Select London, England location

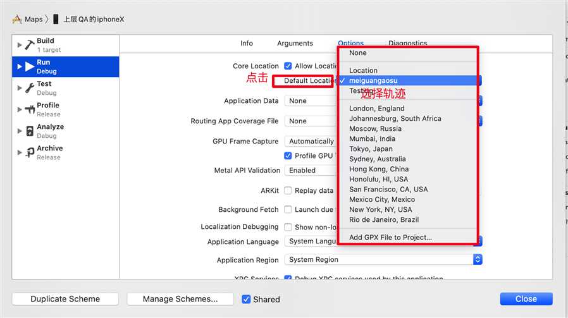coord(408,108)
